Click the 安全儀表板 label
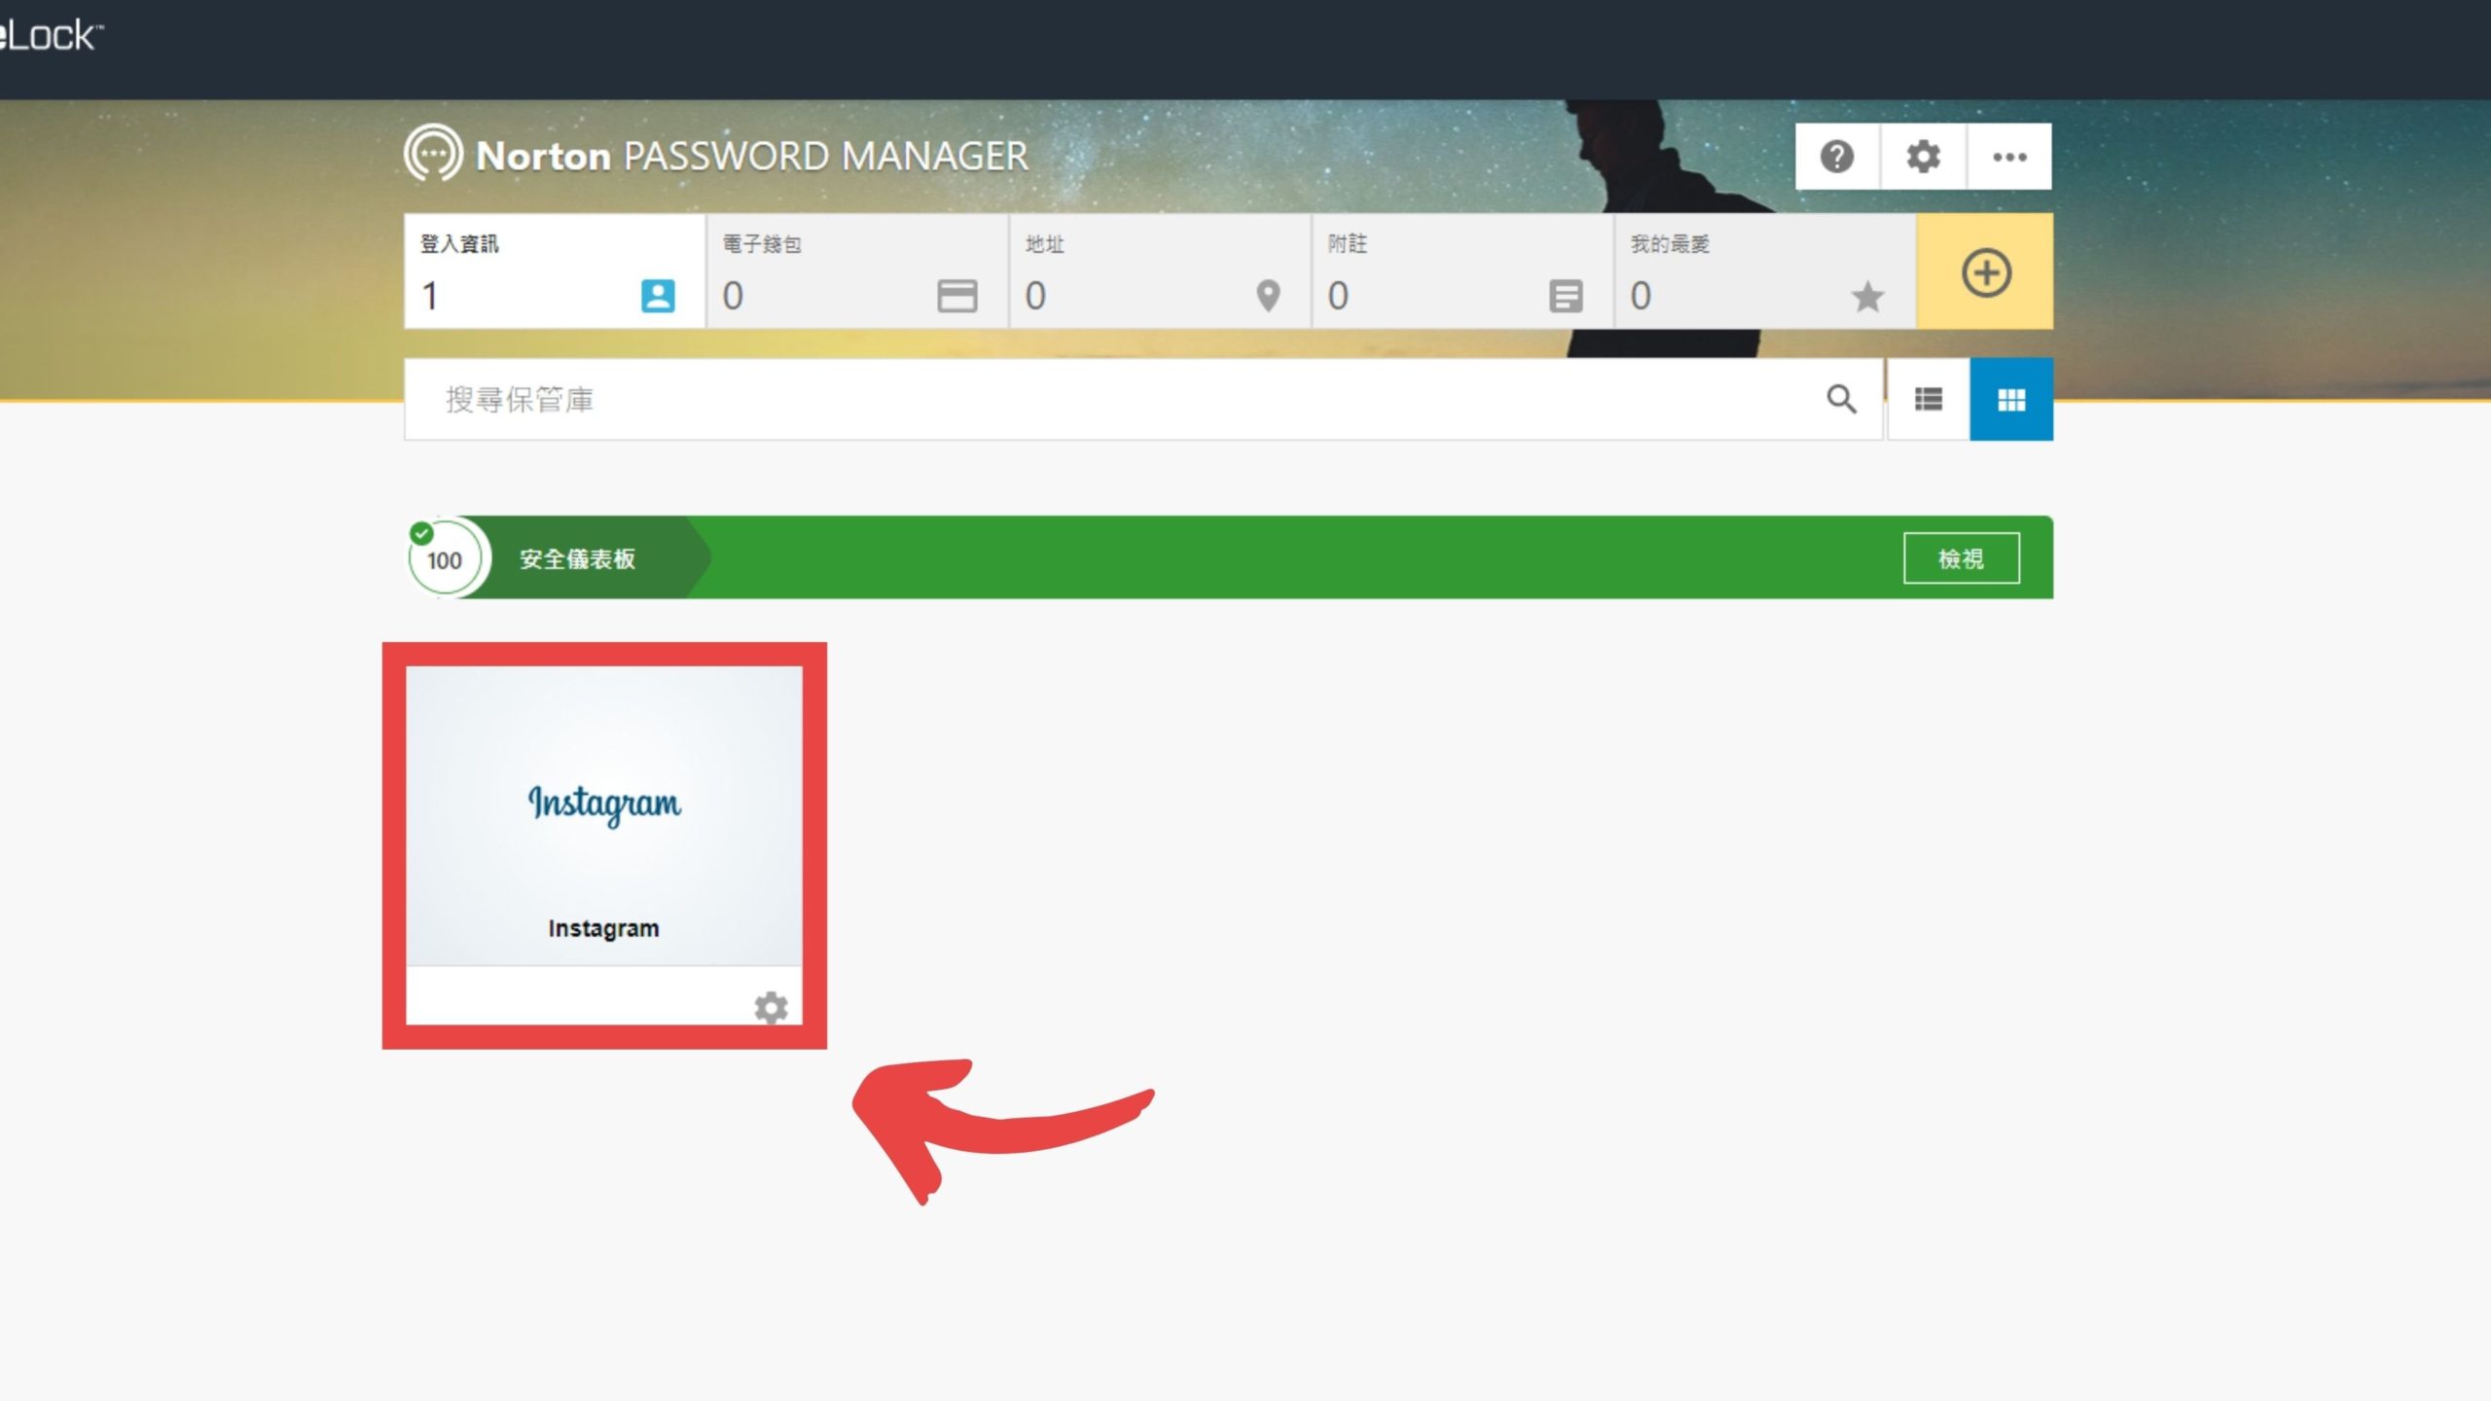Viewport: 2491px width, 1401px height. [577, 558]
